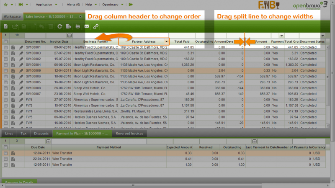This screenshot has width=335, height=188.
Task: Click the email envelope toolbar icon
Action: 87,26
